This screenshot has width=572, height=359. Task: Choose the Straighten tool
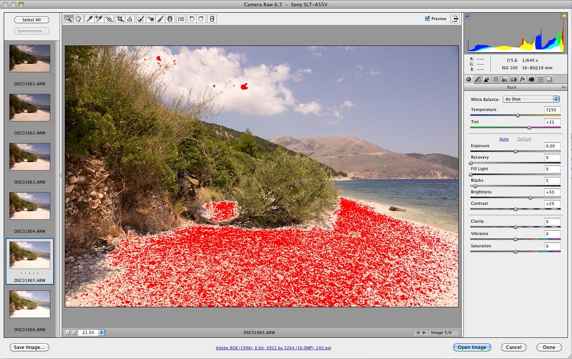click(x=130, y=19)
